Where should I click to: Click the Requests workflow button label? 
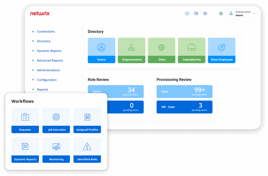pyautogui.click(x=25, y=130)
